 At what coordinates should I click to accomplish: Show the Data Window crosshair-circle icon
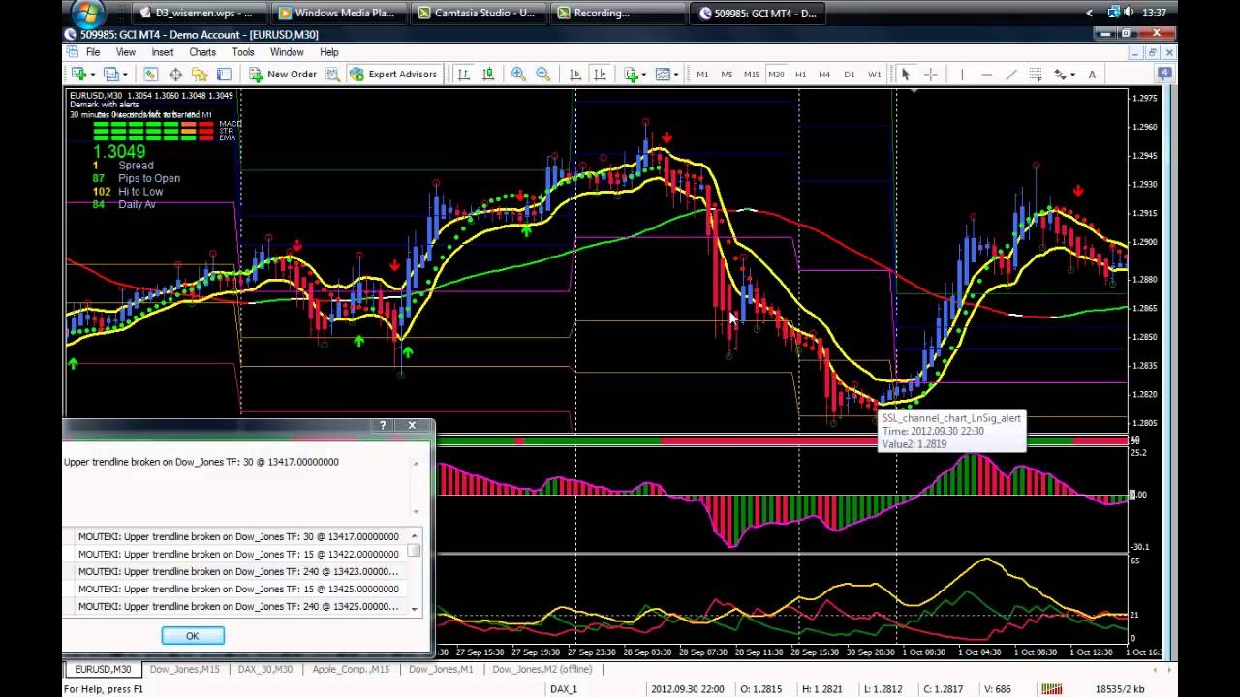175,75
